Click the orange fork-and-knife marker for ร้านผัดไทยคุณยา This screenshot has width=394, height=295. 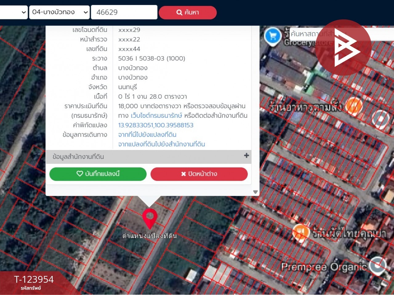coord(300,232)
